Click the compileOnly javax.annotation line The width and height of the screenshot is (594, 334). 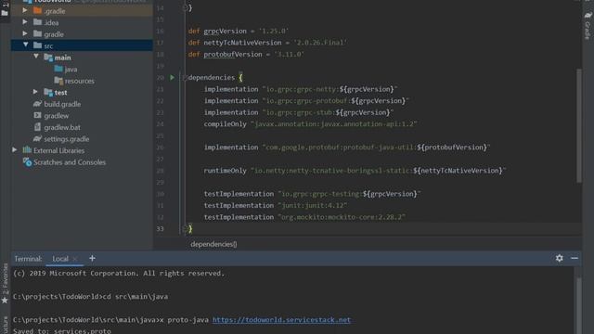310,124
